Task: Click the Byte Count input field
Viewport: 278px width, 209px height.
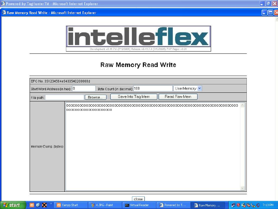Action: 153,88
